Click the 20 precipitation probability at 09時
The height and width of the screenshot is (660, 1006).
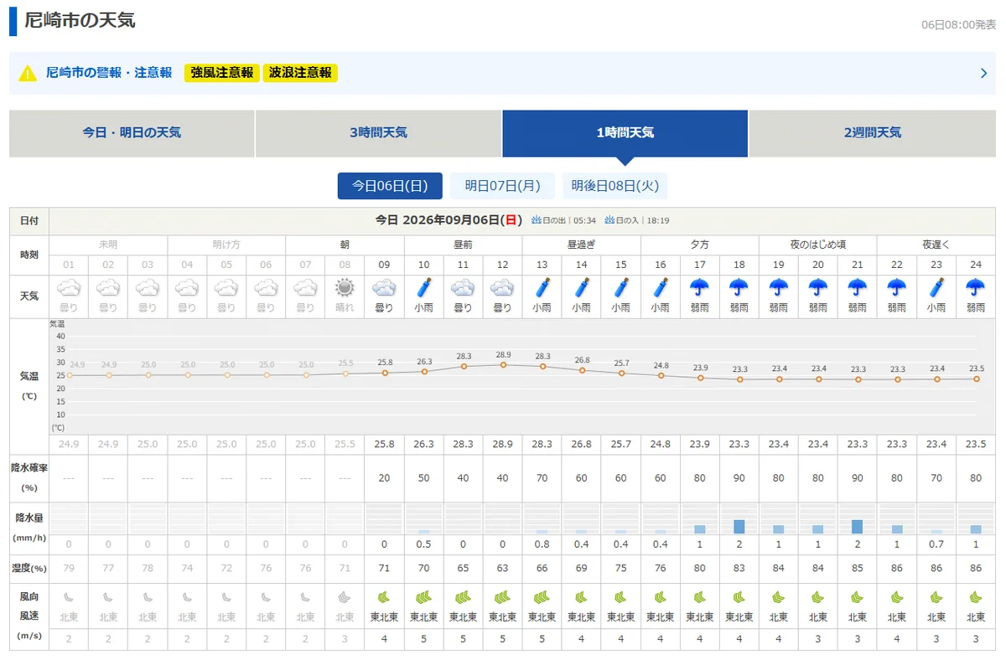click(384, 478)
